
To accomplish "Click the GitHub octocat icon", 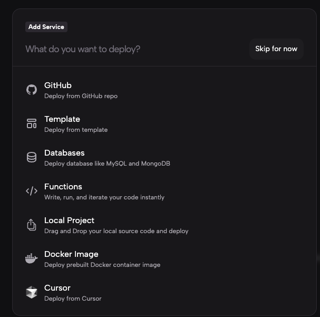I will pyautogui.click(x=32, y=90).
